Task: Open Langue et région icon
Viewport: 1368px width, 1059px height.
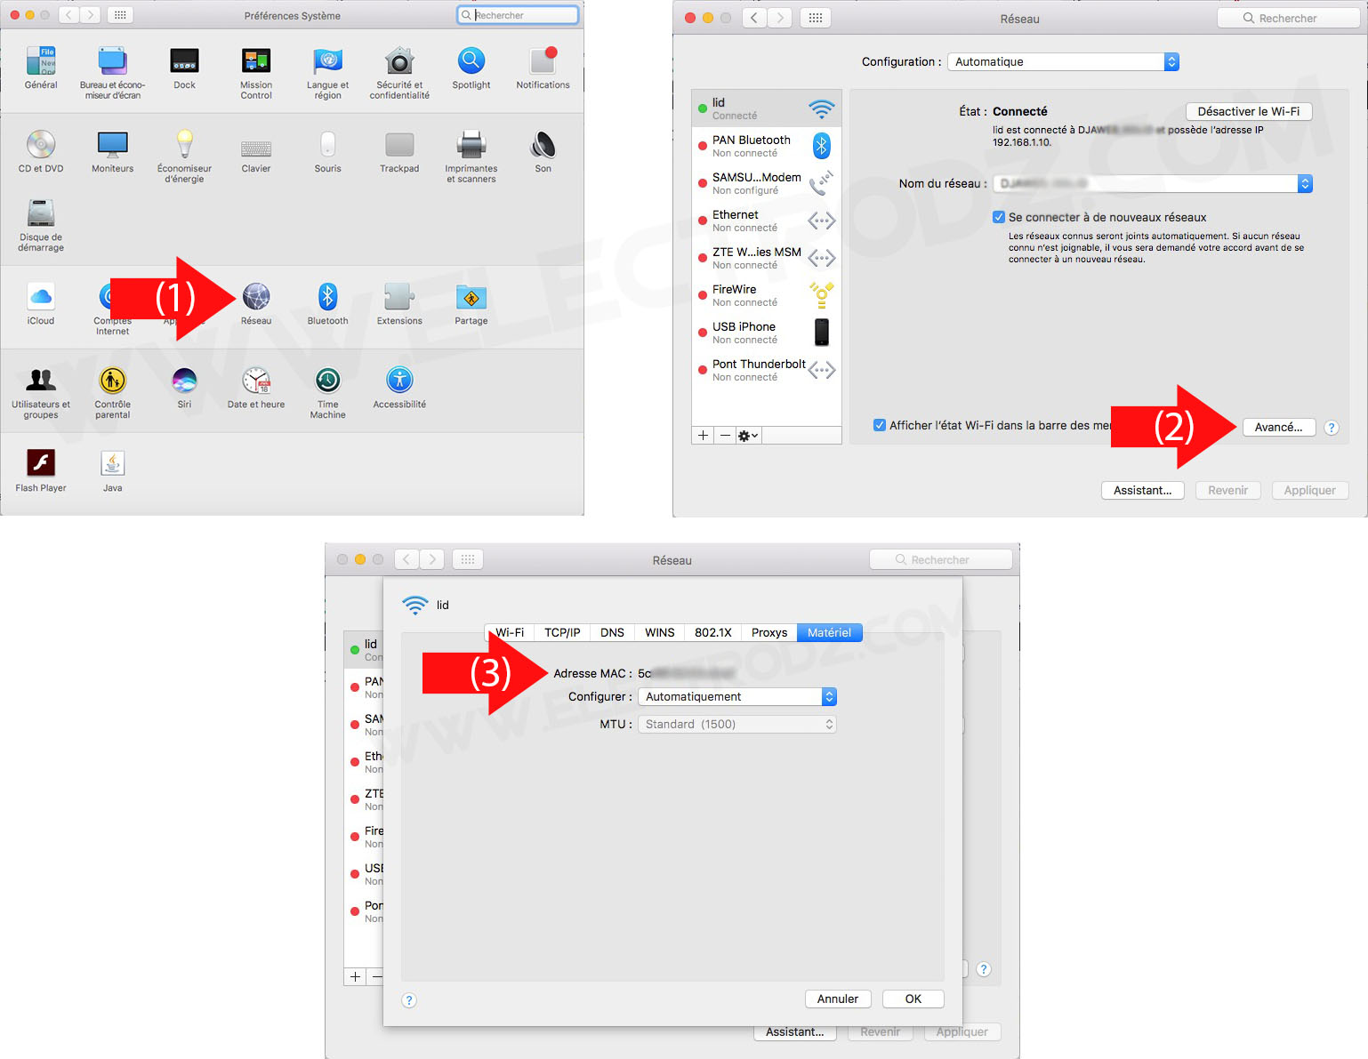Action: [x=327, y=61]
